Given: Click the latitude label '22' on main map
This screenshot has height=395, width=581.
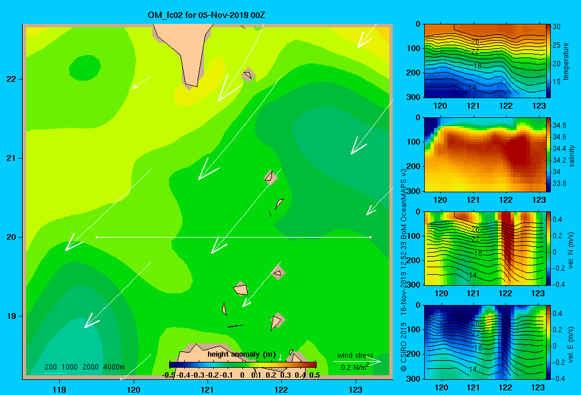Looking at the screenshot, I should click(x=12, y=80).
